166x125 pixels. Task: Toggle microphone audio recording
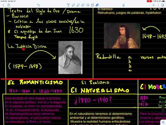click(x=123, y=5)
